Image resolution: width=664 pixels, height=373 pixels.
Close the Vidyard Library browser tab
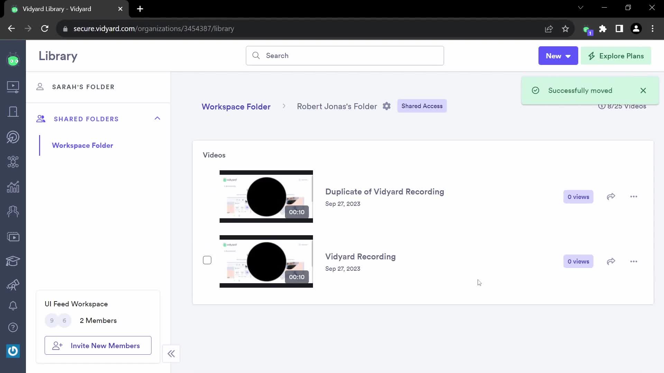[x=120, y=9]
